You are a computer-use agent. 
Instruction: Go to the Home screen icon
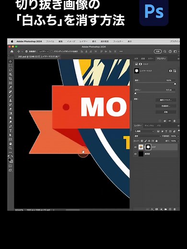tap(12, 52)
